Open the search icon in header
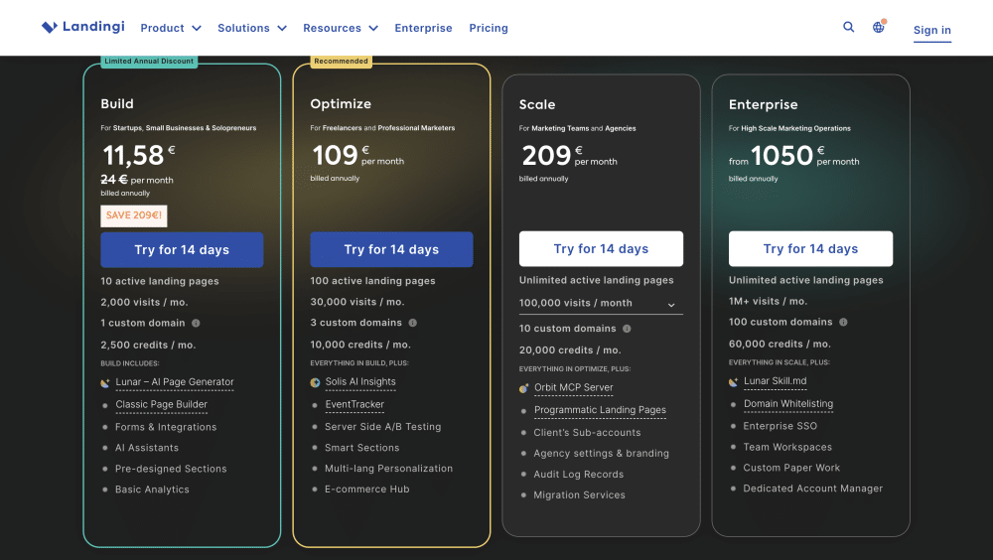The width and height of the screenshot is (993, 560). click(x=849, y=27)
